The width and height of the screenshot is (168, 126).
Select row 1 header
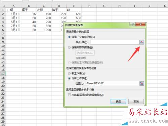(x=3, y=10)
